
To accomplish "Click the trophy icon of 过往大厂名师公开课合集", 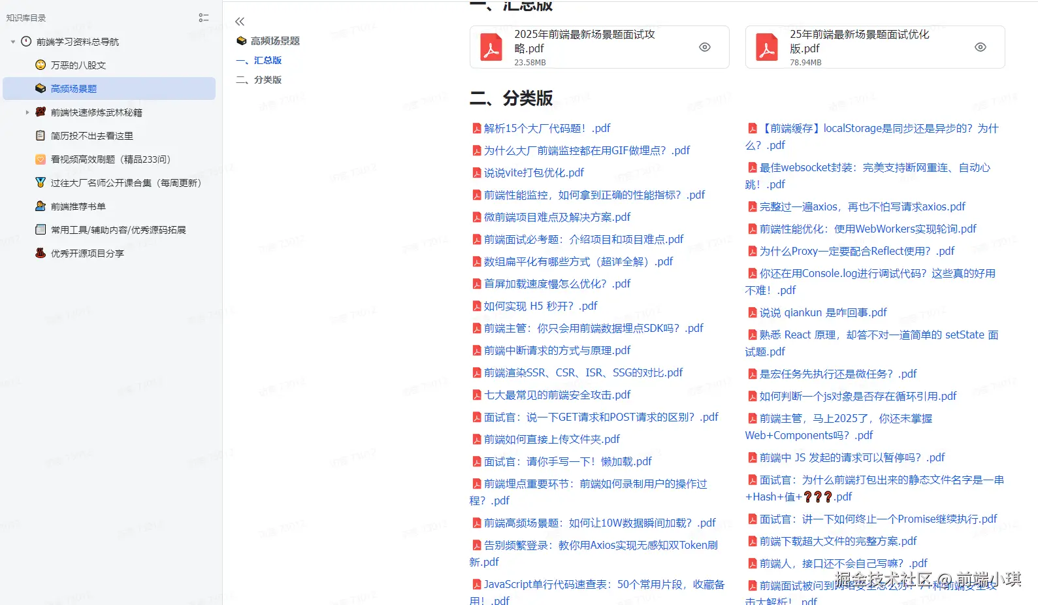I will (x=41, y=182).
